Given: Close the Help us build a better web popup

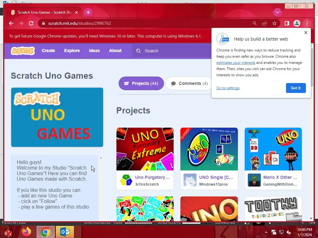Looking at the screenshot, I should point(306,32).
